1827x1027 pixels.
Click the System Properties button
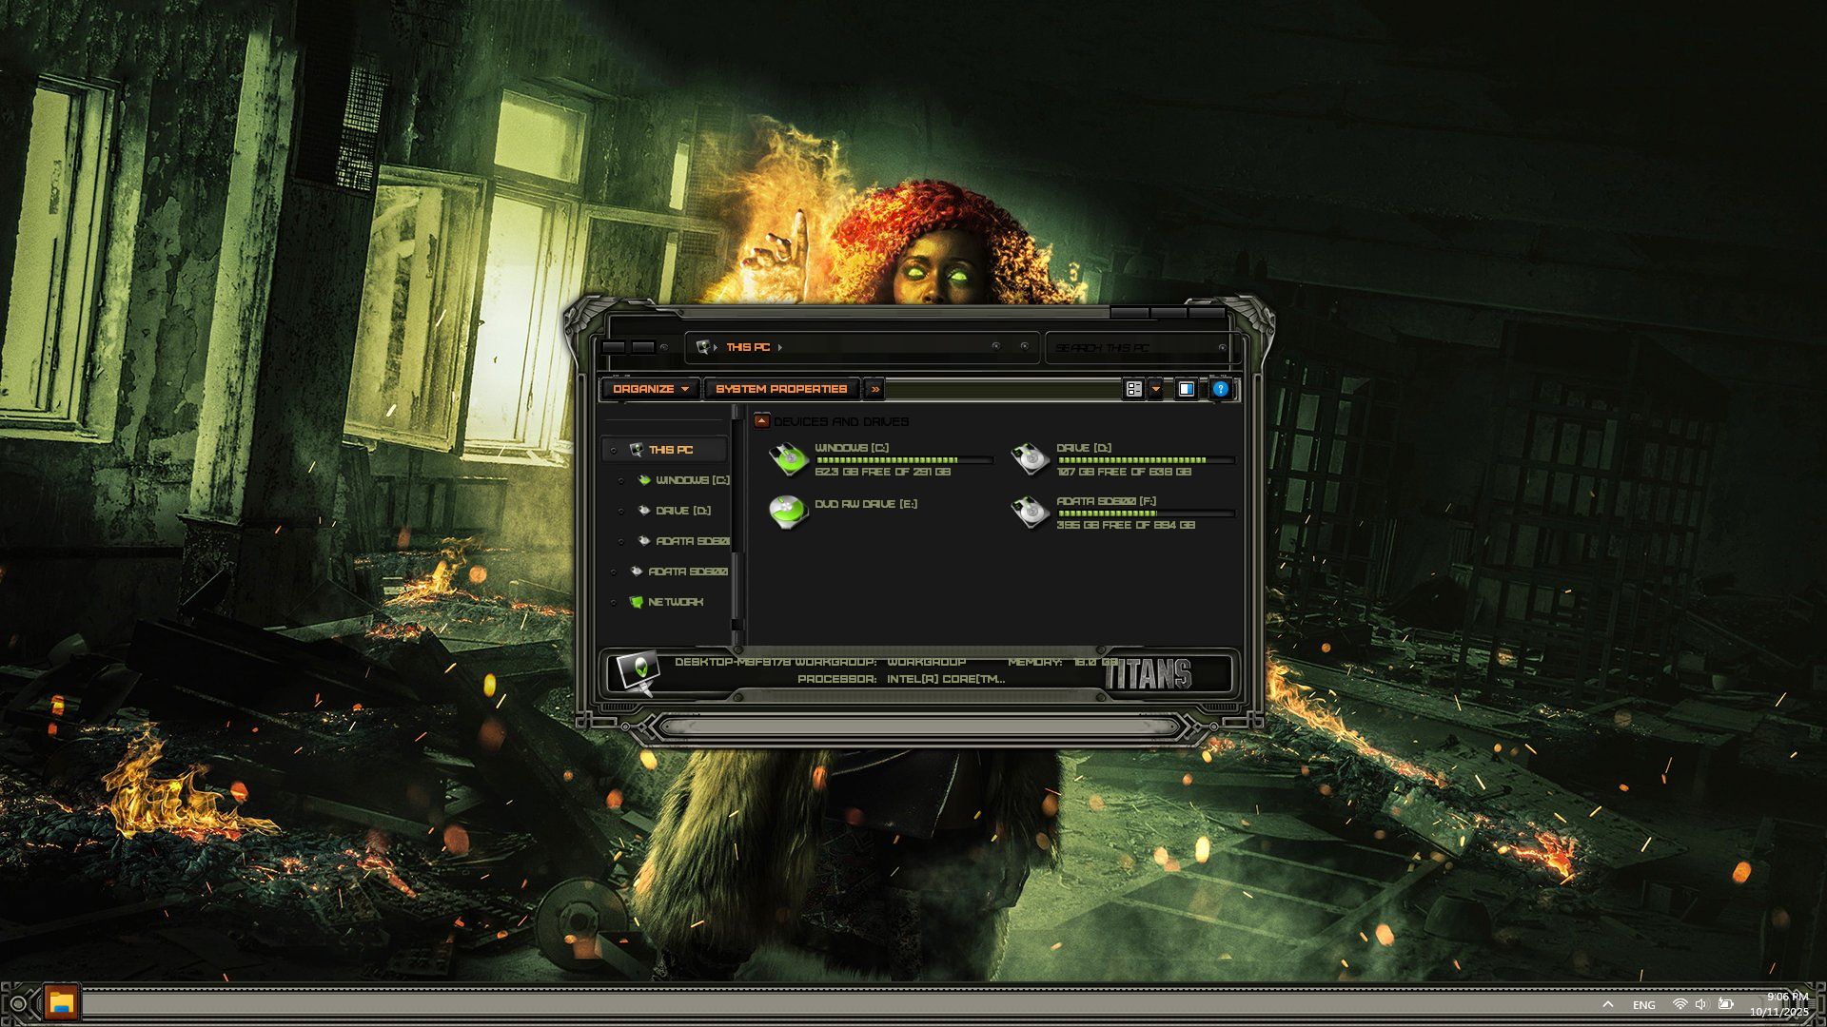[780, 389]
